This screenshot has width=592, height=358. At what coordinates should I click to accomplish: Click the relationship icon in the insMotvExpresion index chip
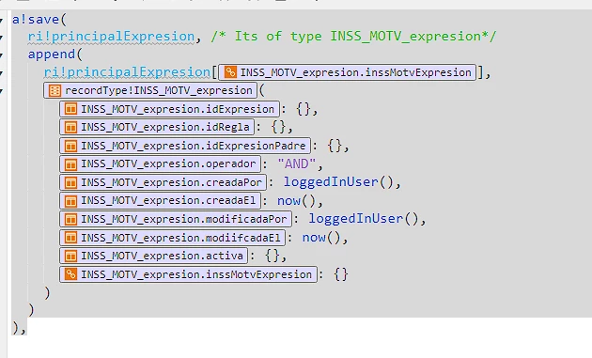[x=230, y=72]
